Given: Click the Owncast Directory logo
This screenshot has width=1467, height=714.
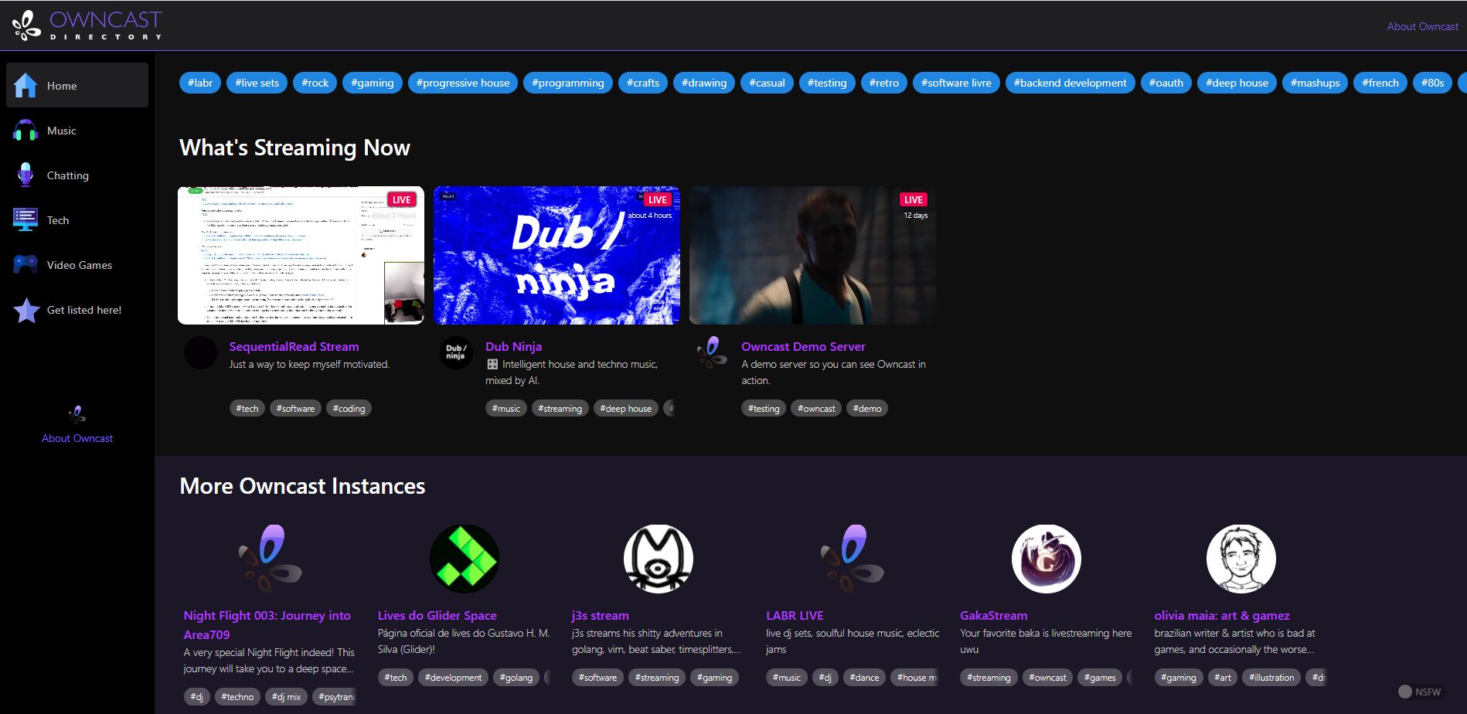Looking at the screenshot, I should [x=87, y=25].
